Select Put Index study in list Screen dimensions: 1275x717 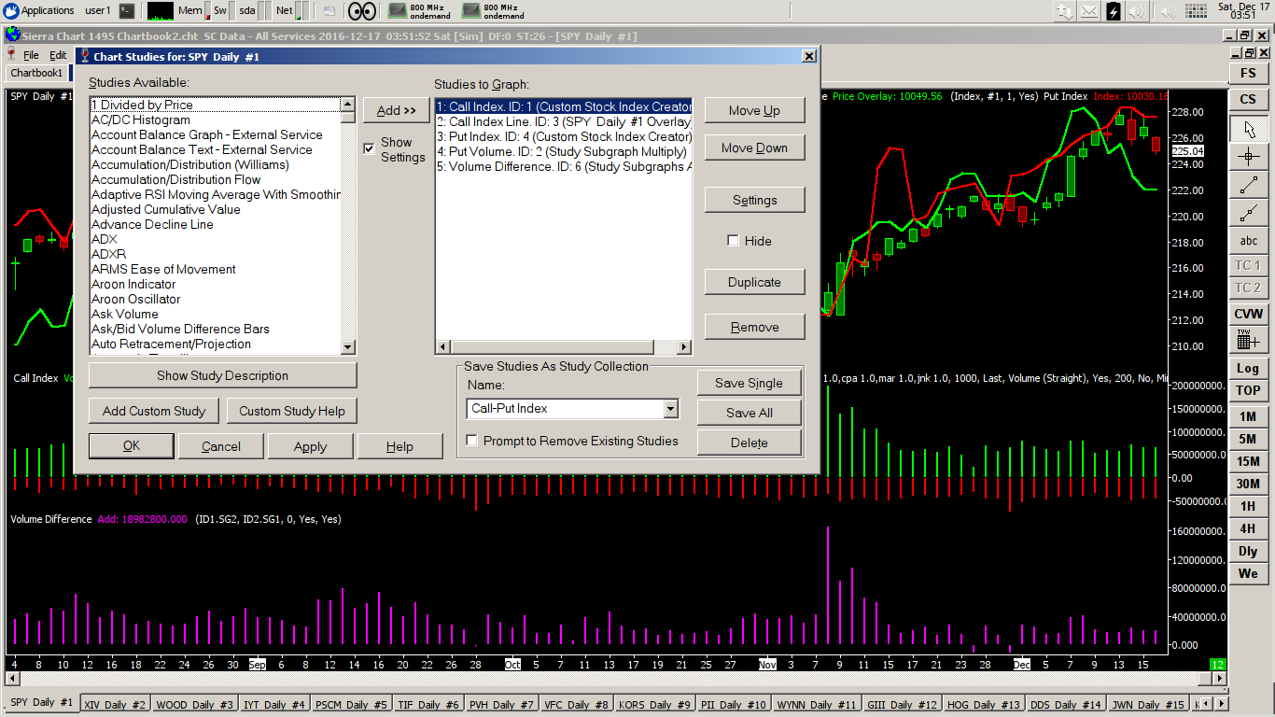[563, 136]
